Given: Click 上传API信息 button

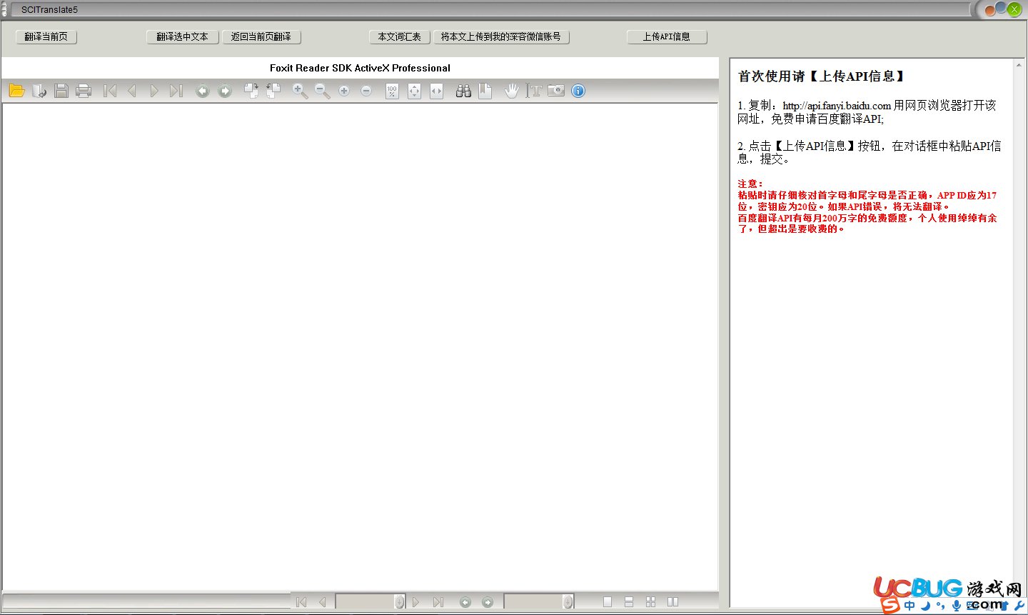Looking at the screenshot, I should click(x=667, y=36).
